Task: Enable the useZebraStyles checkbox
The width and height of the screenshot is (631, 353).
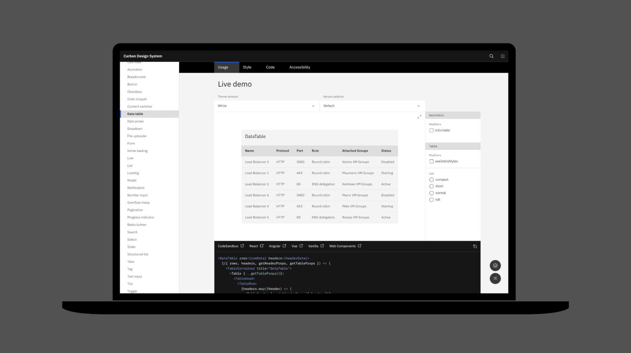Action: pos(431,161)
